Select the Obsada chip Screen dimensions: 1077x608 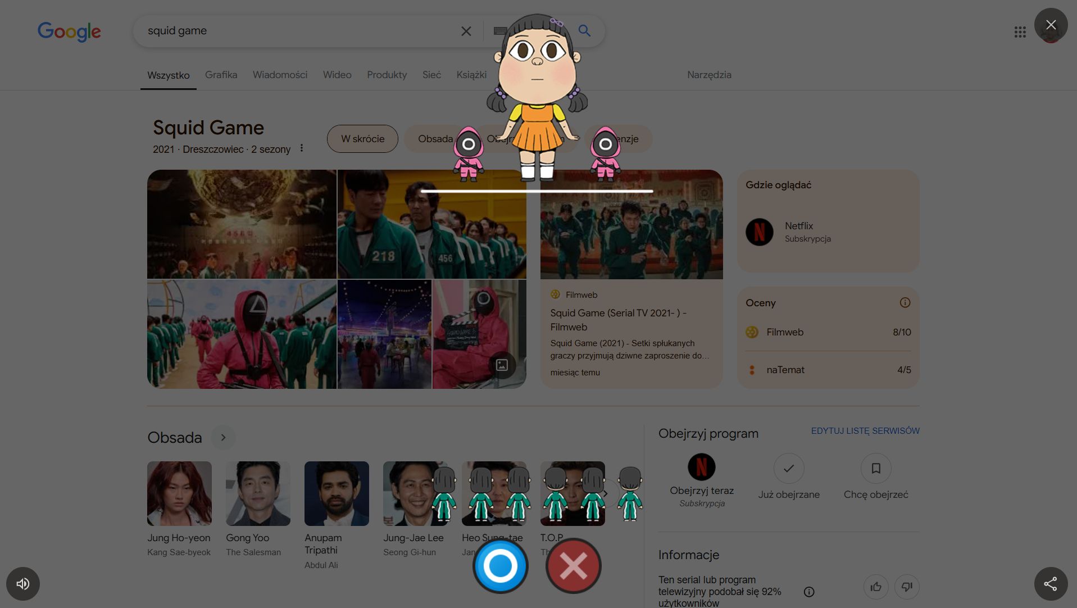click(x=435, y=139)
